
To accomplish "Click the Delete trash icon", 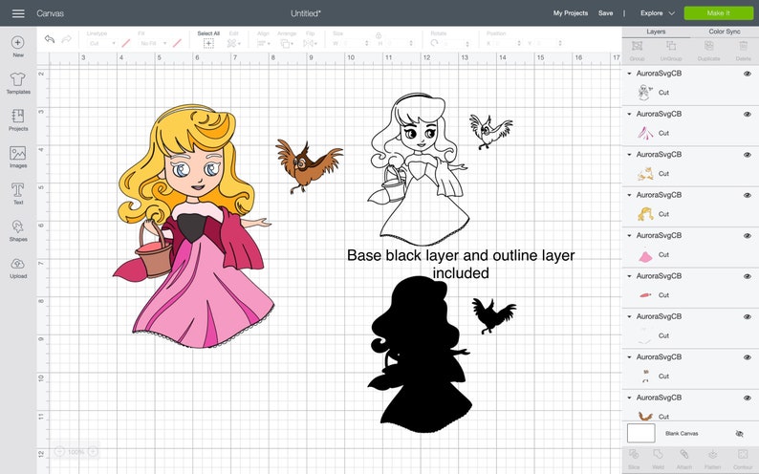I will tap(743, 46).
